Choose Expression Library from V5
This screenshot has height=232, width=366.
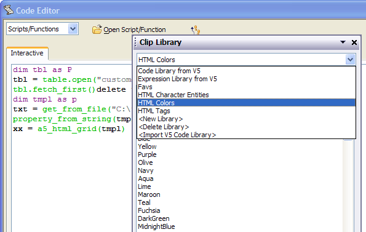pos(246,79)
